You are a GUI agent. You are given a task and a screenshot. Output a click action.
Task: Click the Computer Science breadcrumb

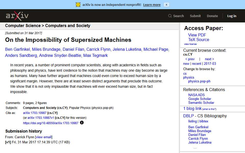(23, 25)
